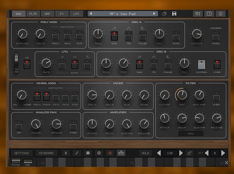This screenshot has height=174, width=234.
Task: Toggle OSC B TRI waveform switch
Action: point(154,64)
